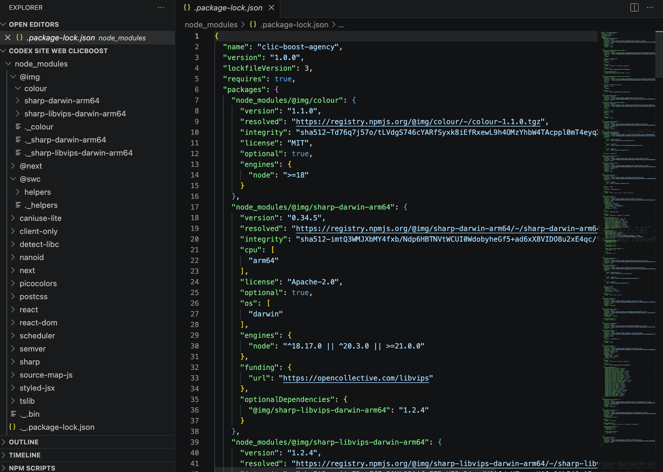The width and height of the screenshot is (663, 472).
Task: Select the .package-lock.json editor tab
Action: click(x=228, y=8)
